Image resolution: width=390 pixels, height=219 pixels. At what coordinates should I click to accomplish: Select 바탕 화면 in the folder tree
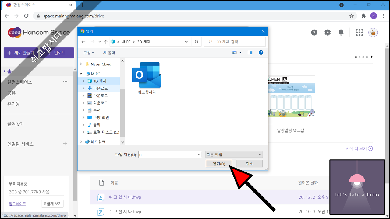[101, 117]
